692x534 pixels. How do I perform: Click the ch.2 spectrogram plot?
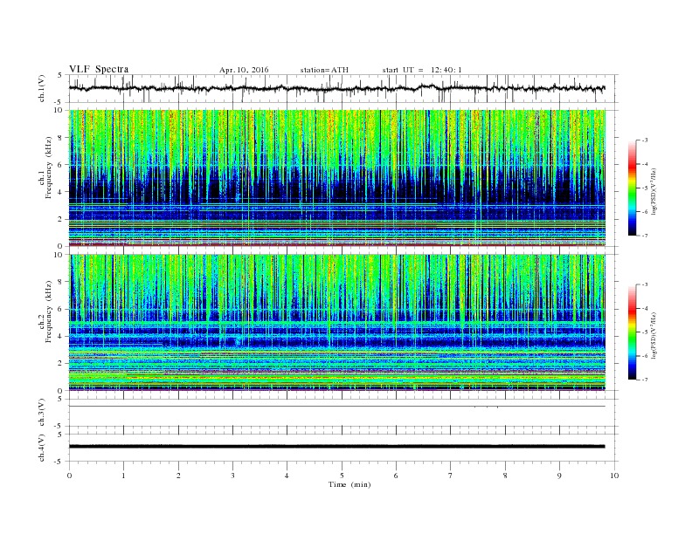[336, 323]
